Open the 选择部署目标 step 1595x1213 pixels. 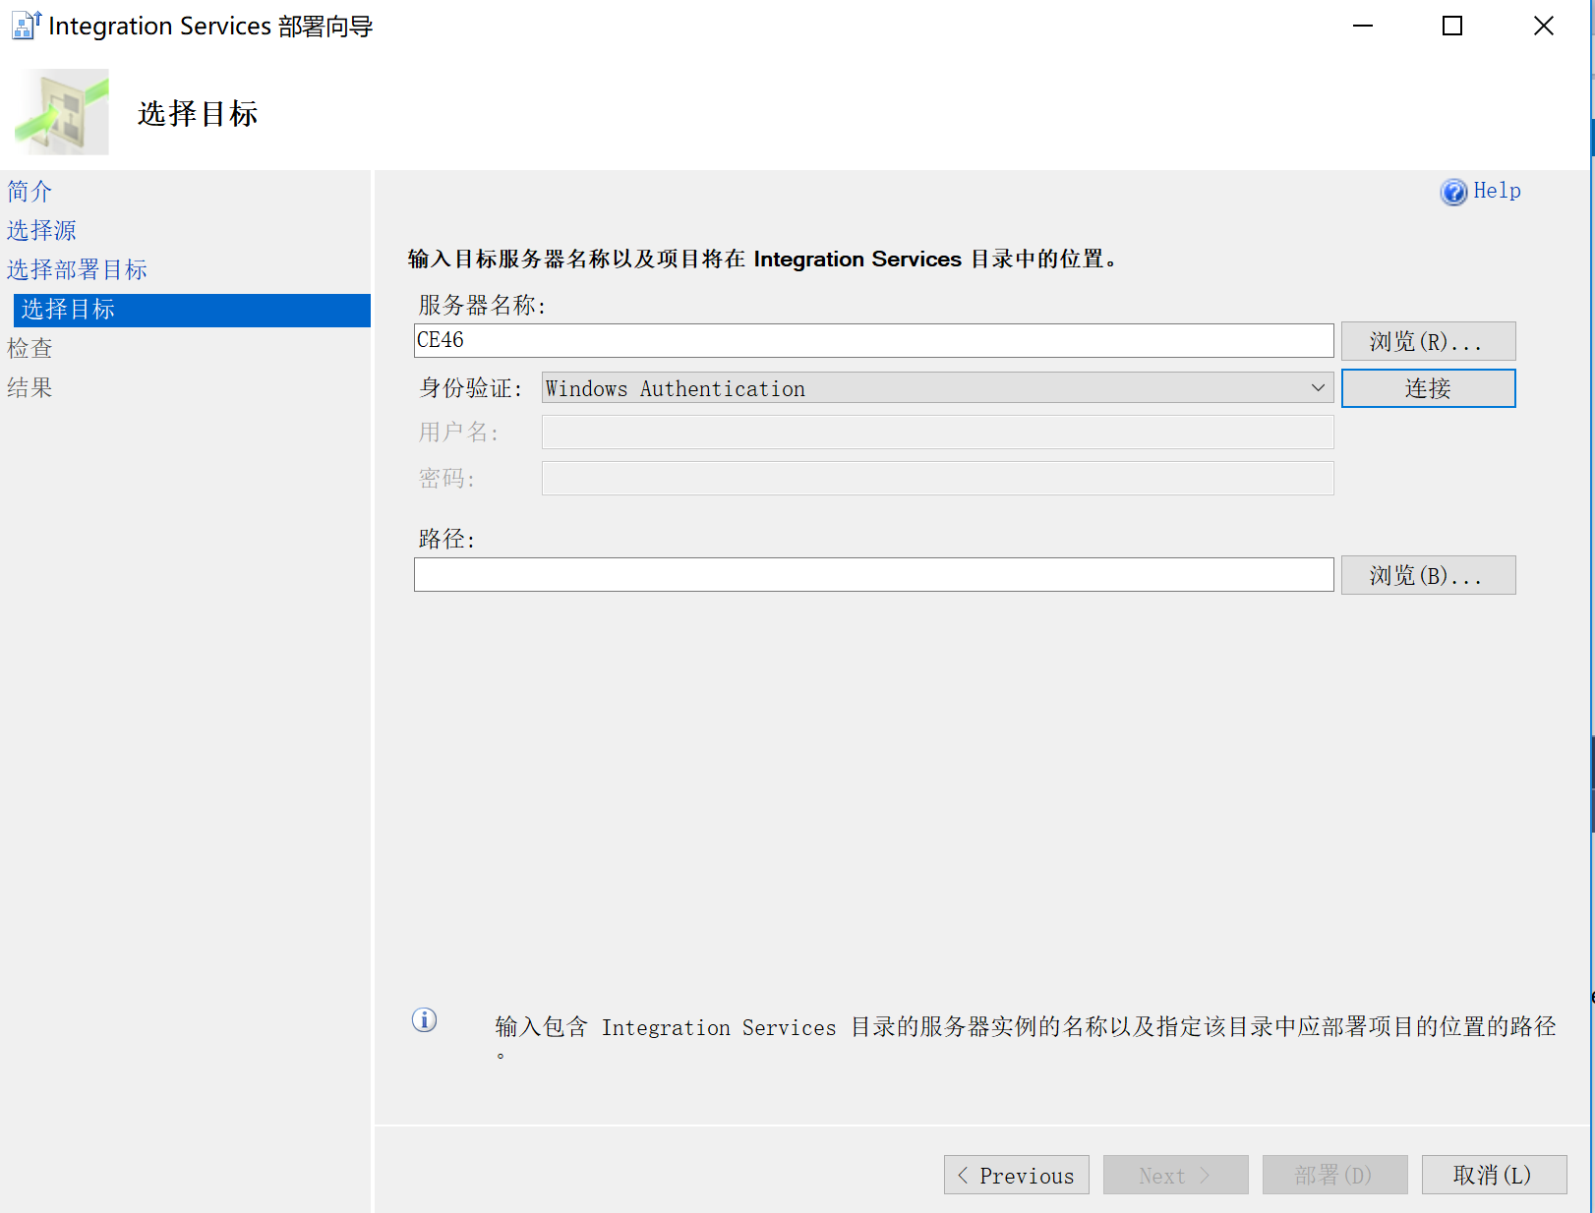[77, 269]
